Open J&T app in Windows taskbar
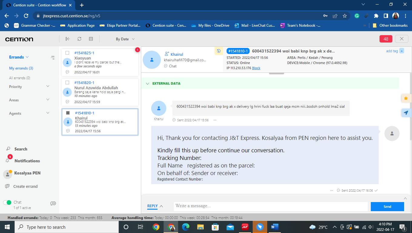This screenshot has height=233, width=412. (245, 227)
